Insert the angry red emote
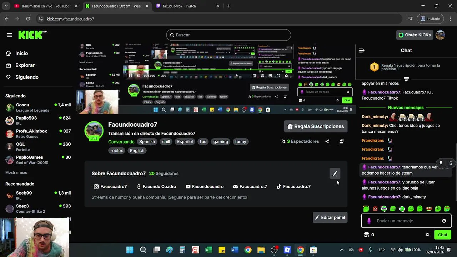This screenshot has height=257, width=457. point(375,209)
